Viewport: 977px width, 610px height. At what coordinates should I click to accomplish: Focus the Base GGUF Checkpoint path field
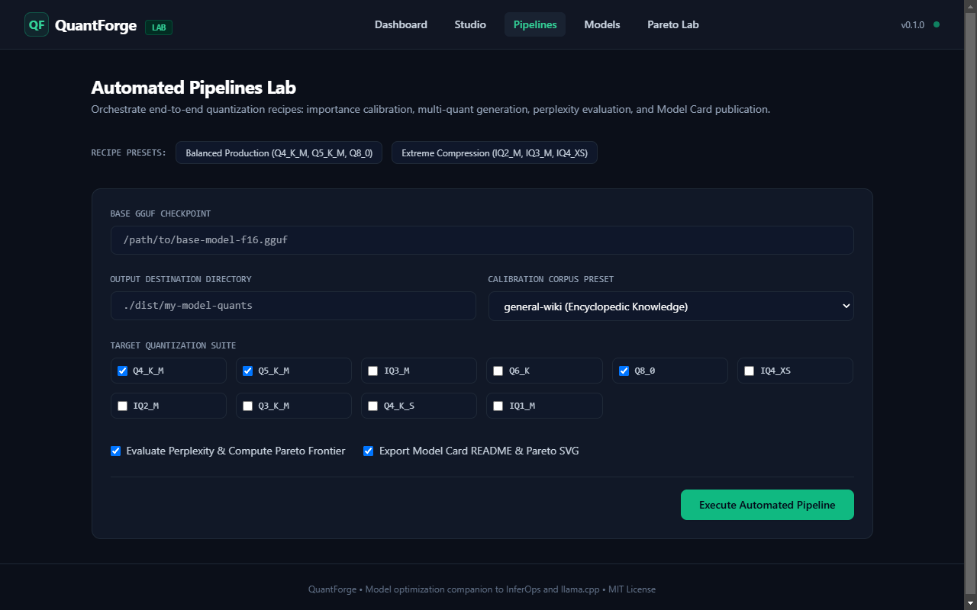point(482,240)
